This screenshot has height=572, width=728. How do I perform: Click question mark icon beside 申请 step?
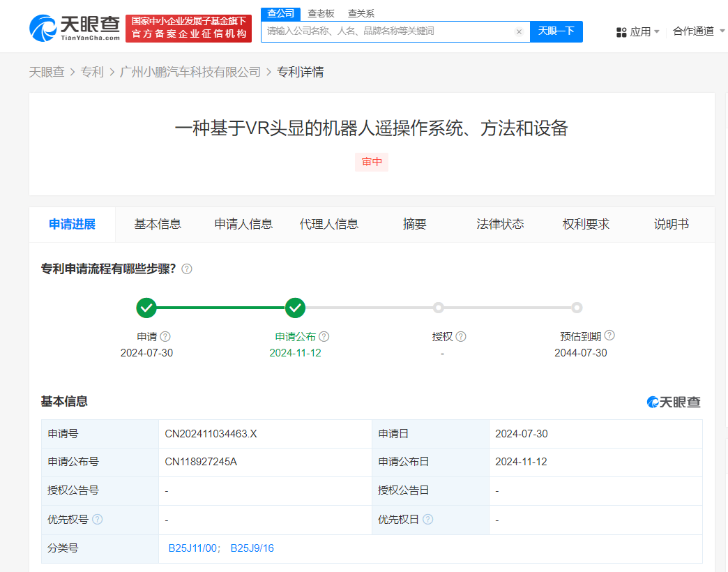click(165, 336)
